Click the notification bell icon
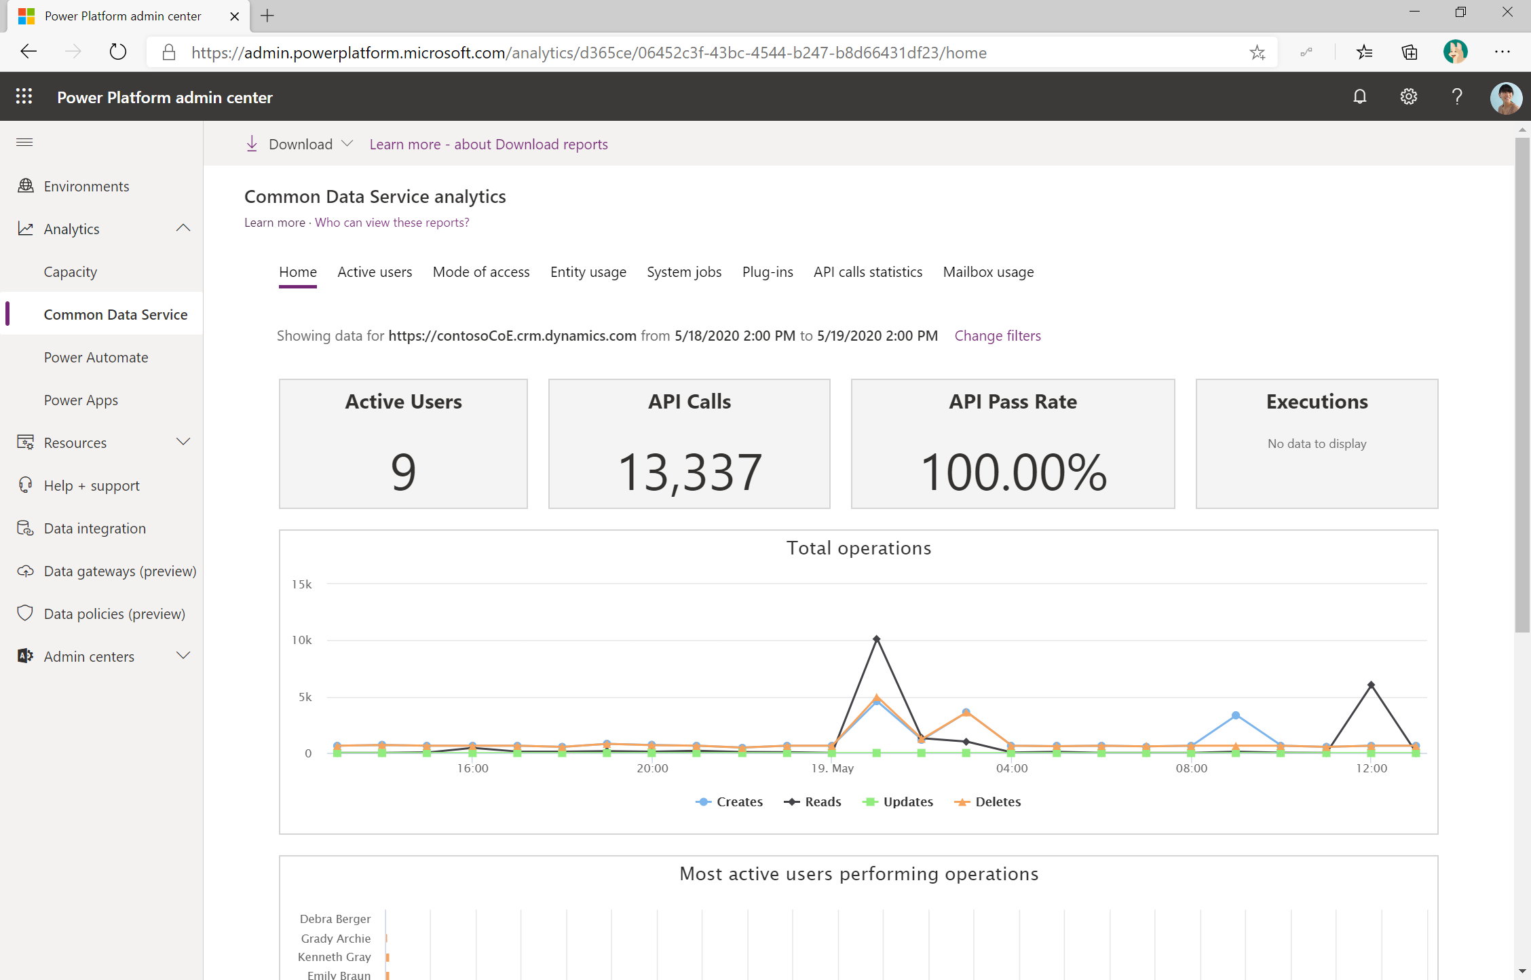This screenshot has height=980, width=1531. (x=1360, y=98)
